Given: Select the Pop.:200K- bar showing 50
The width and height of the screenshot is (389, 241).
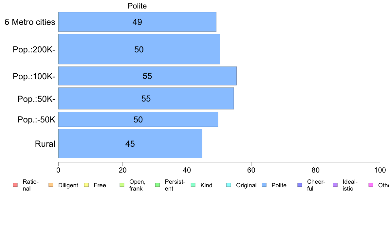Looking at the screenshot, I should (139, 49).
